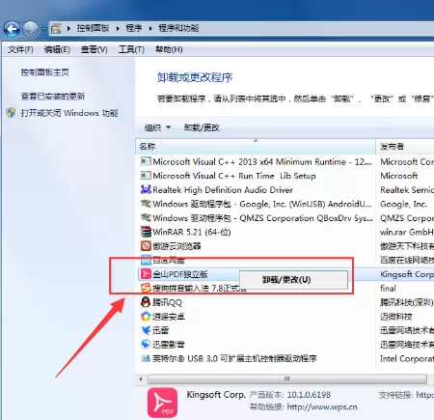This screenshot has width=434, height=420.
Task: Open http://www.wps.cn help link
Action: [x=322, y=407]
